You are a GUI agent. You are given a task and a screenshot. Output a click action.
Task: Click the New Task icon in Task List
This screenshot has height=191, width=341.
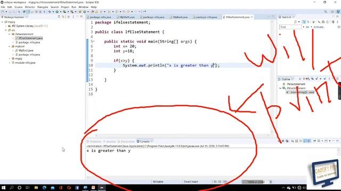295,22
